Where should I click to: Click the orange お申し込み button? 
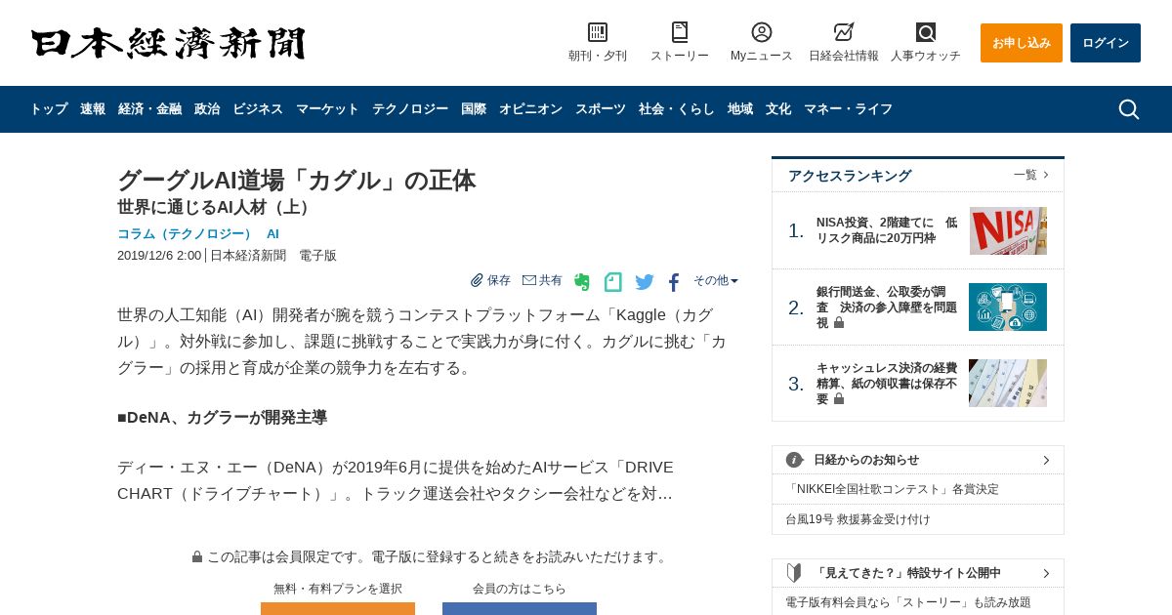tap(1022, 43)
